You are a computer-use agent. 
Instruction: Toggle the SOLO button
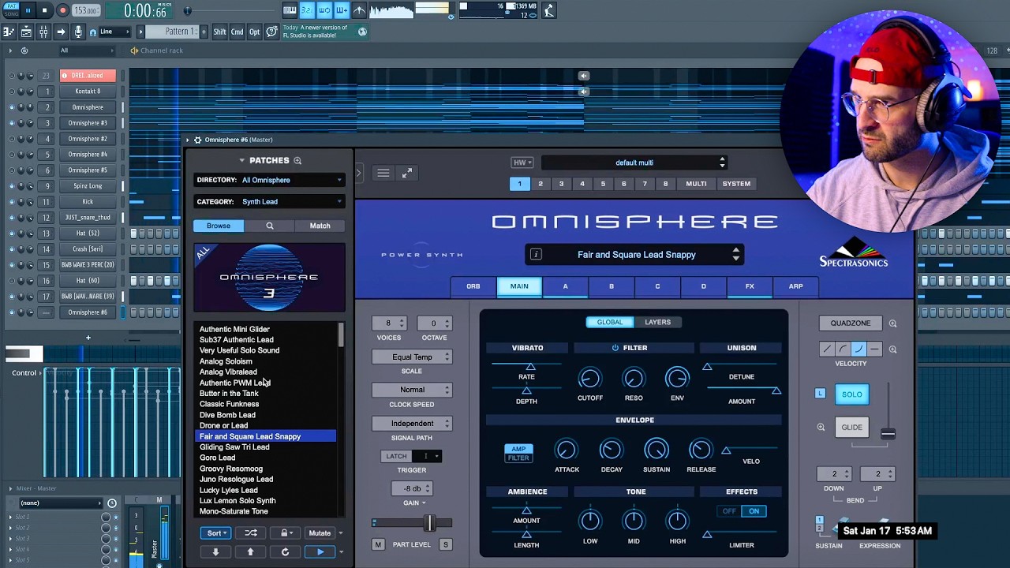(851, 394)
